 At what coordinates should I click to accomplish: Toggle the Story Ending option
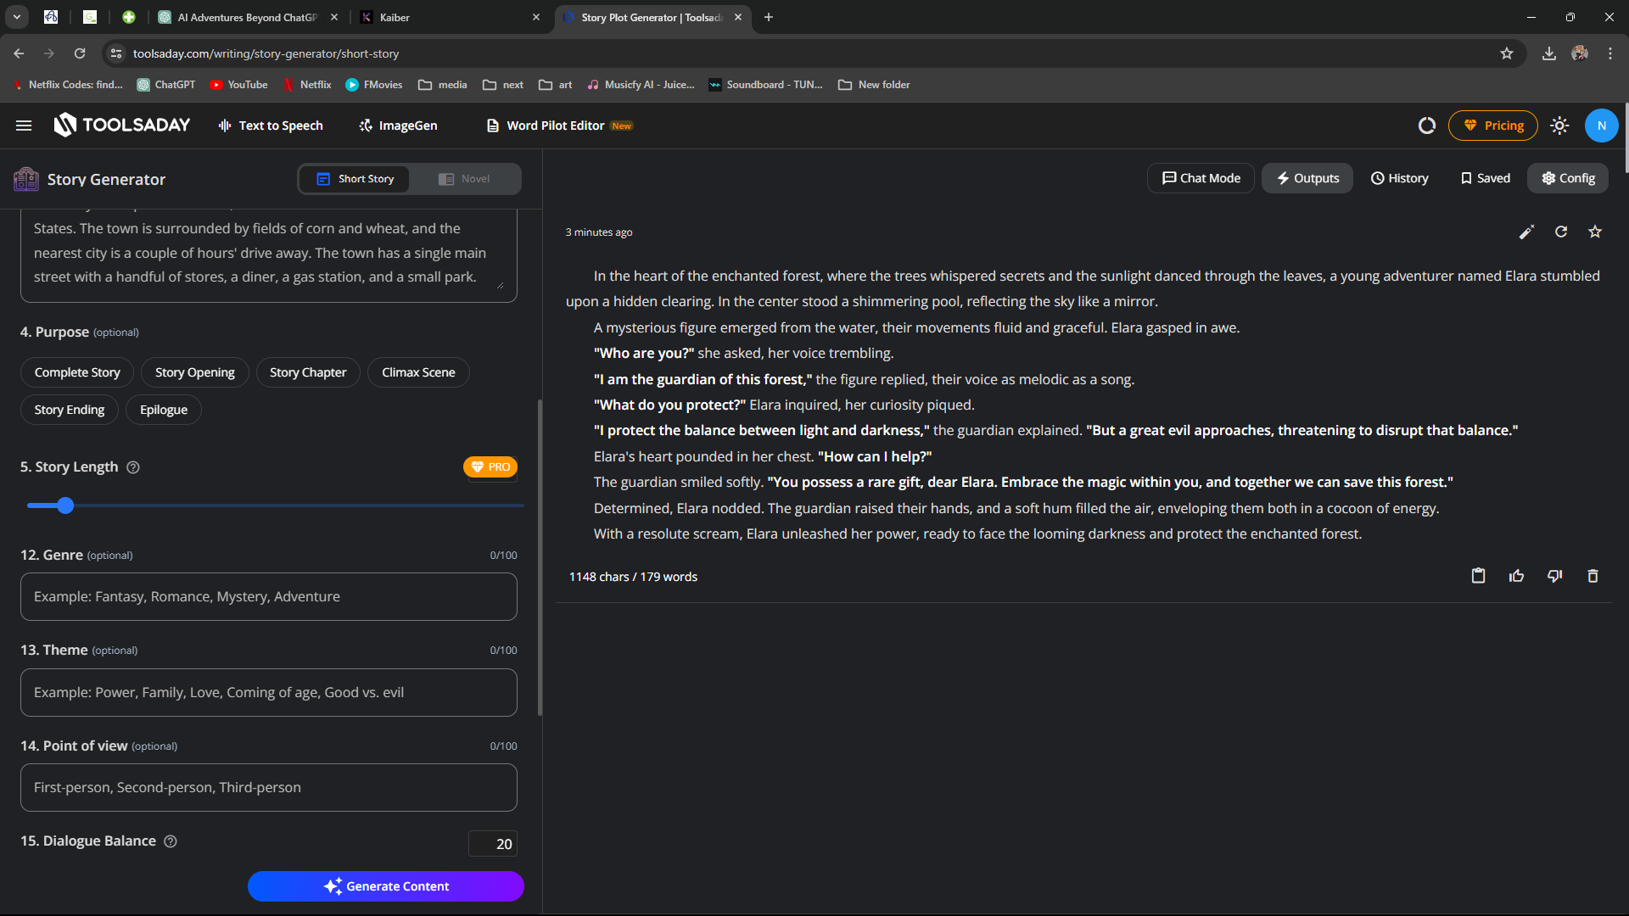pos(70,410)
